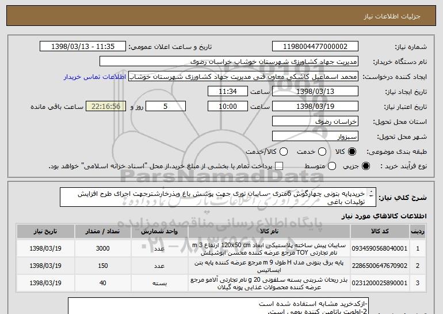
Task: Click the remaining time countdown 22:16:56
Action: tap(106, 107)
